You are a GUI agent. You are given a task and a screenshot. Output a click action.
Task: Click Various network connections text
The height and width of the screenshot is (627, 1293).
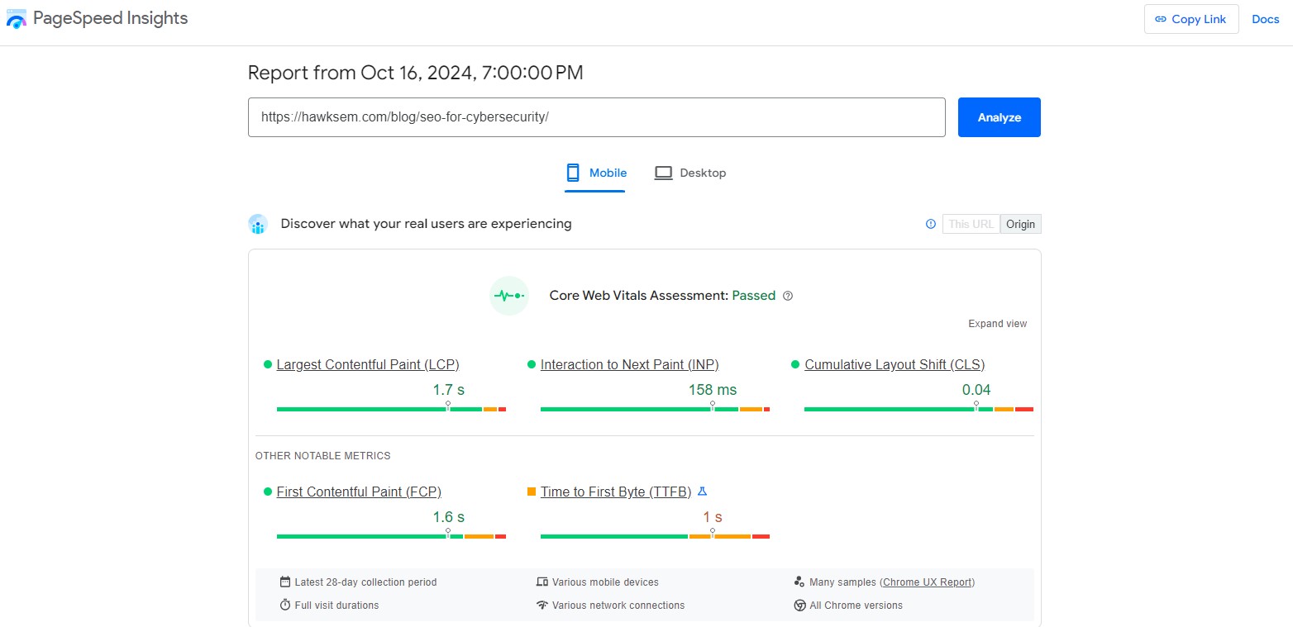point(618,606)
